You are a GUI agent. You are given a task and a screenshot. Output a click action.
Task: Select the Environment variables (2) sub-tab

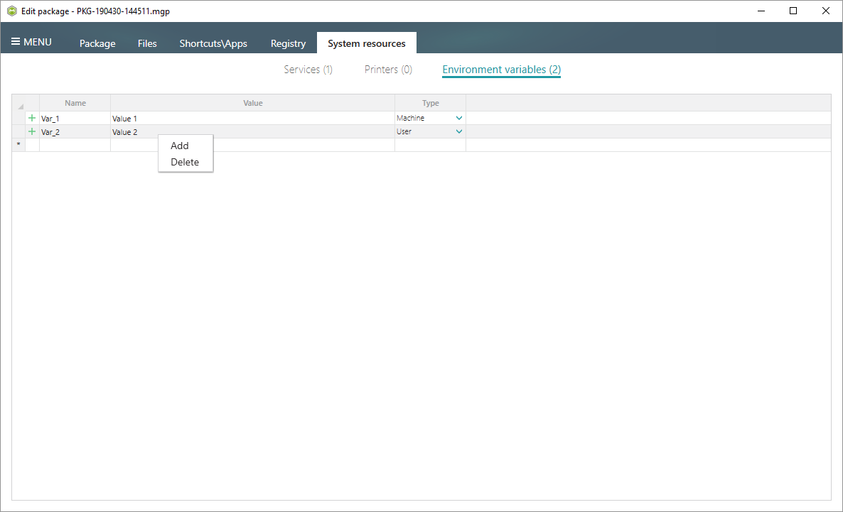coord(502,70)
